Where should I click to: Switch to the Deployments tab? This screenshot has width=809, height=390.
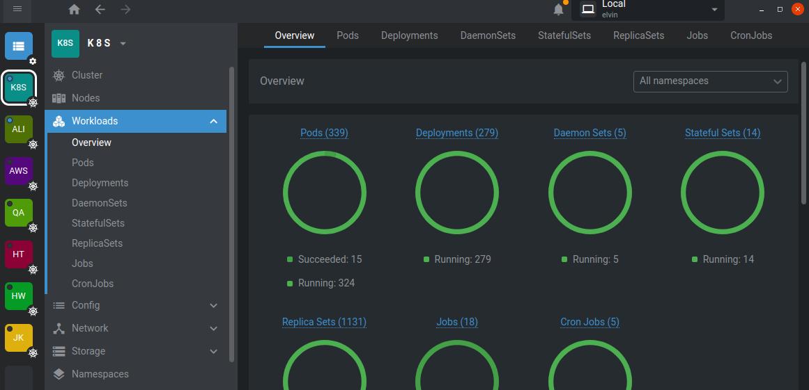[x=410, y=35]
